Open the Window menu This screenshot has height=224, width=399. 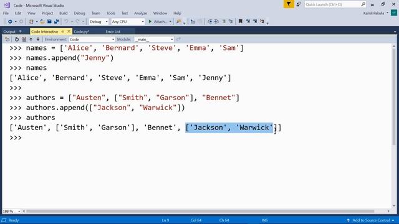pyautogui.click(x=160, y=13)
